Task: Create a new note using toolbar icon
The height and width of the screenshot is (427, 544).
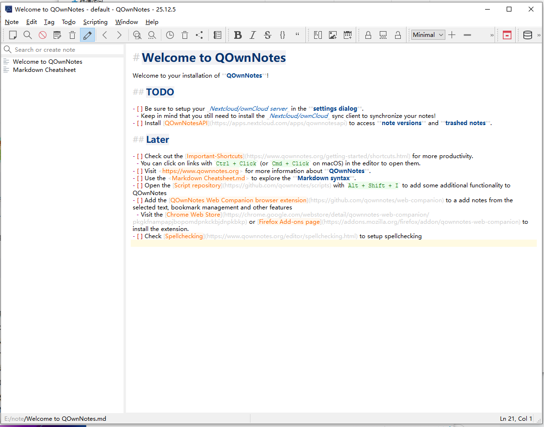Action: coord(13,35)
